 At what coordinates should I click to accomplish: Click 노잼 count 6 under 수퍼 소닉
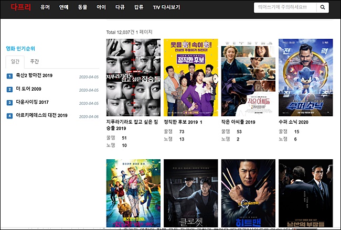295,139
